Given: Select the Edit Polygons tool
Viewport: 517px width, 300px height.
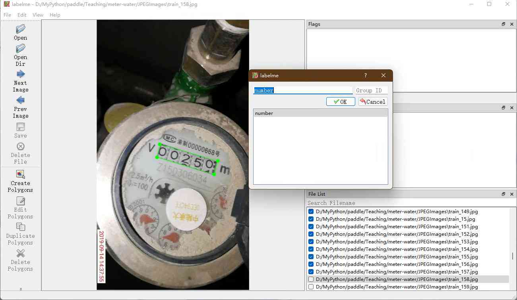Looking at the screenshot, I should (x=20, y=207).
